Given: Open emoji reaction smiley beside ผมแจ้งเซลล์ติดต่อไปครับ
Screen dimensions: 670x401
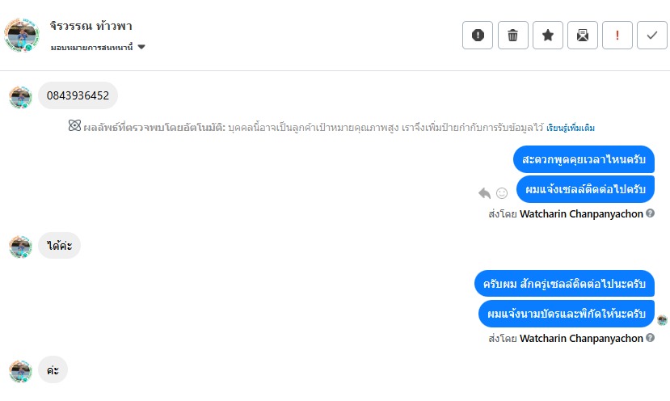Looking at the screenshot, I should pyautogui.click(x=502, y=192).
